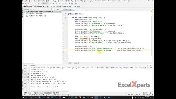This screenshot has height=99, width=176.
Task: Click the editor vertical scrollbar
Action: point(152,36)
